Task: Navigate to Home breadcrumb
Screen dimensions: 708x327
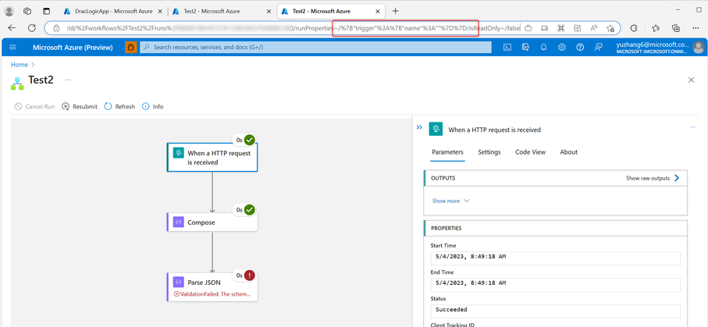Action: (20, 65)
